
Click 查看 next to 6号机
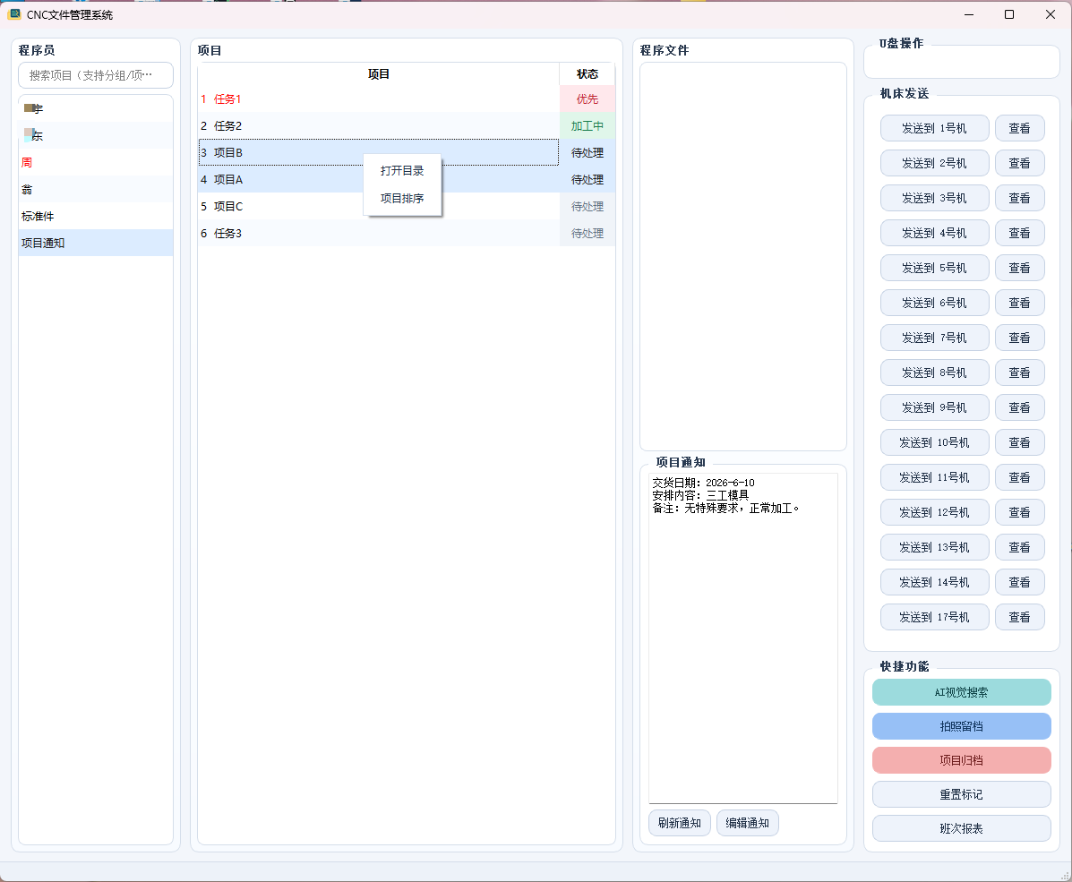pyautogui.click(x=1019, y=303)
